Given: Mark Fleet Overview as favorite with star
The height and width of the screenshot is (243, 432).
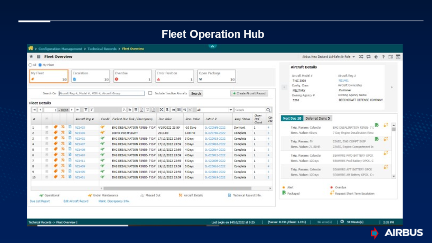Looking at the screenshot, I should click(x=31, y=56).
